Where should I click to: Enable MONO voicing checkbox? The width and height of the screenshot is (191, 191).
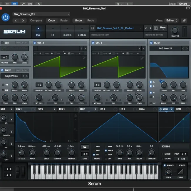(162, 154)
